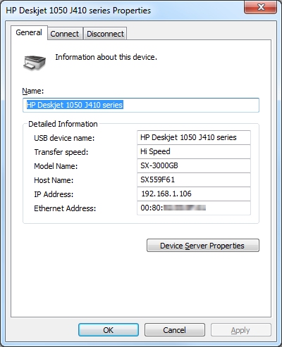The height and width of the screenshot is (347, 282).
Task: Close the Properties dialog window
Action: pyautogui.click(x=260, y=7)
